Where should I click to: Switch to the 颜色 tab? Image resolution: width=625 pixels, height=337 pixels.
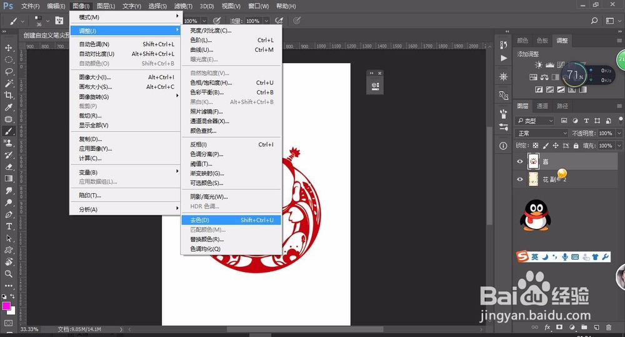click(522, 41)
